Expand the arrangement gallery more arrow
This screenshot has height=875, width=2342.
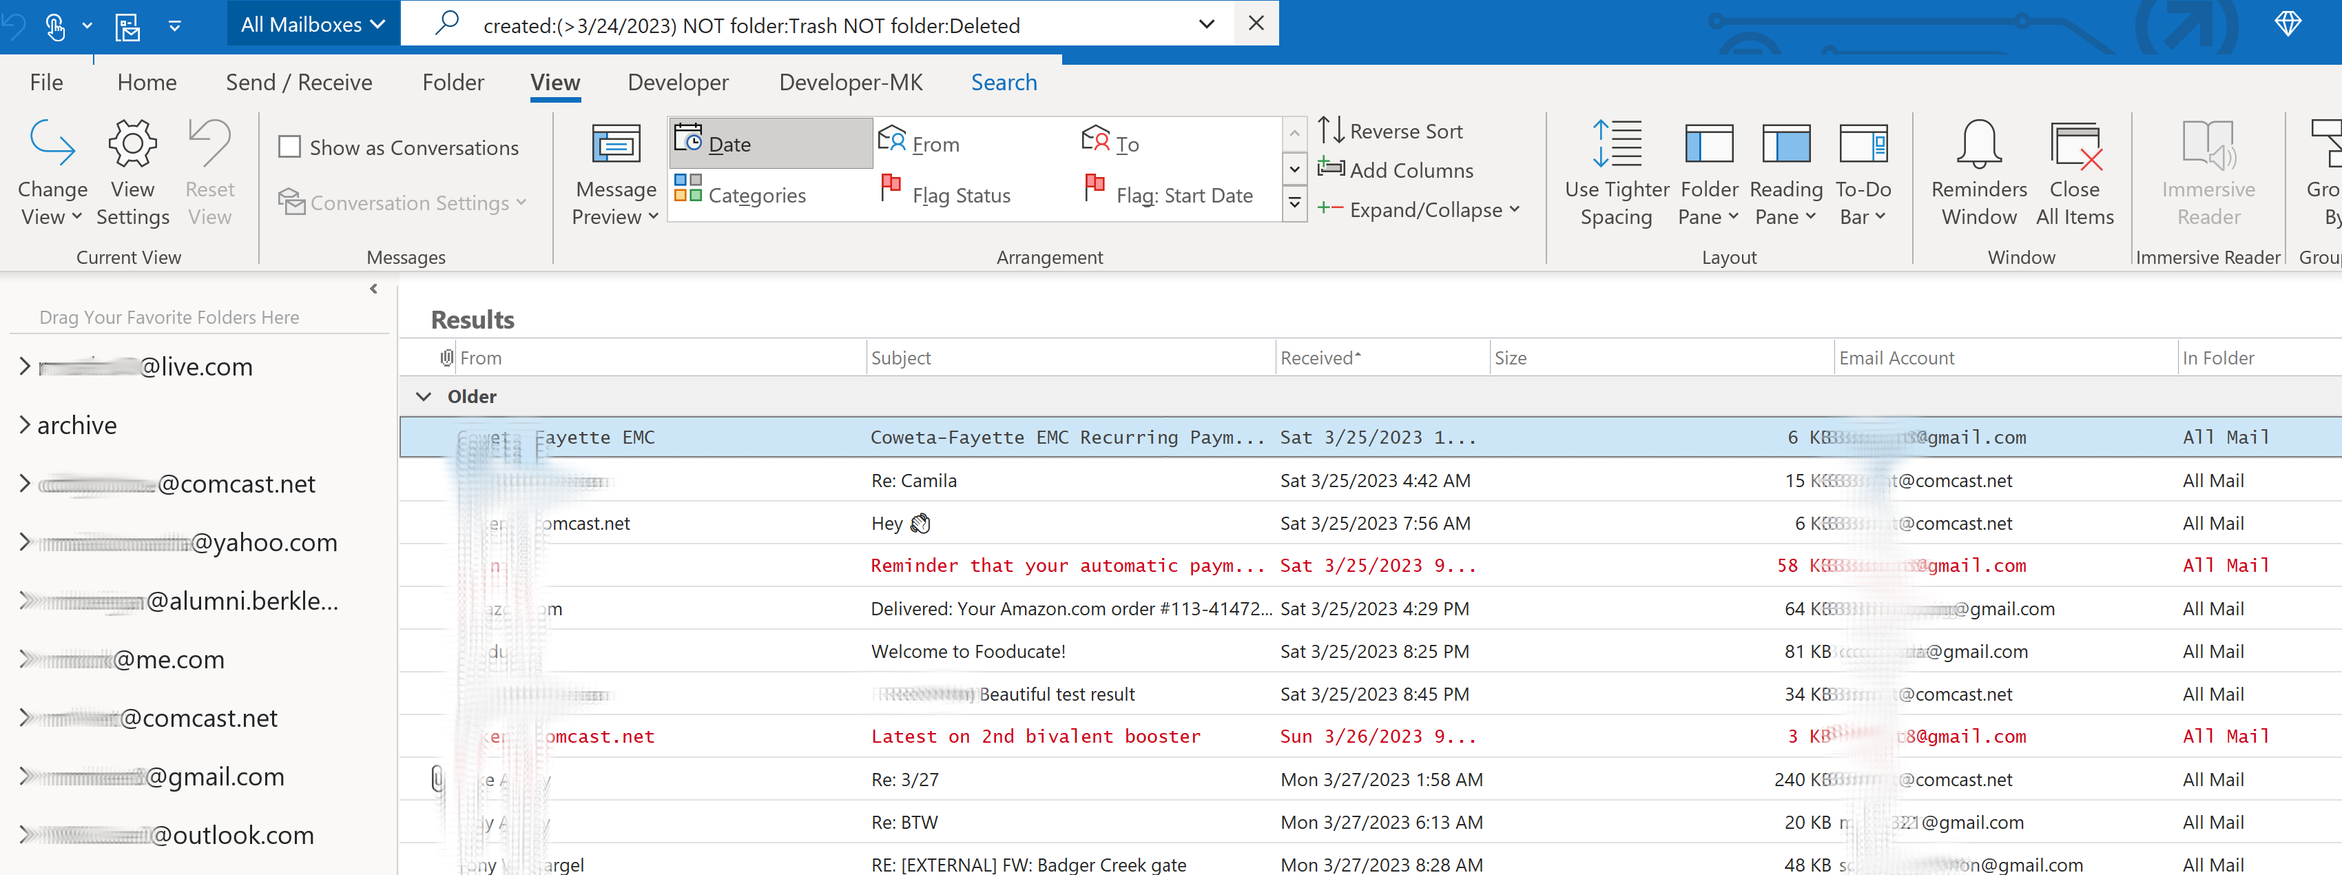pos(1295,203)
